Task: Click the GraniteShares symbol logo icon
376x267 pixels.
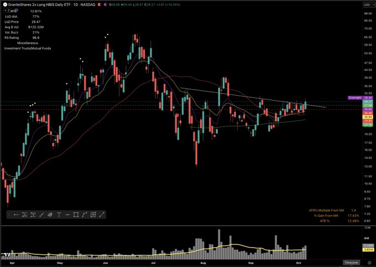Action: (5, 4)
